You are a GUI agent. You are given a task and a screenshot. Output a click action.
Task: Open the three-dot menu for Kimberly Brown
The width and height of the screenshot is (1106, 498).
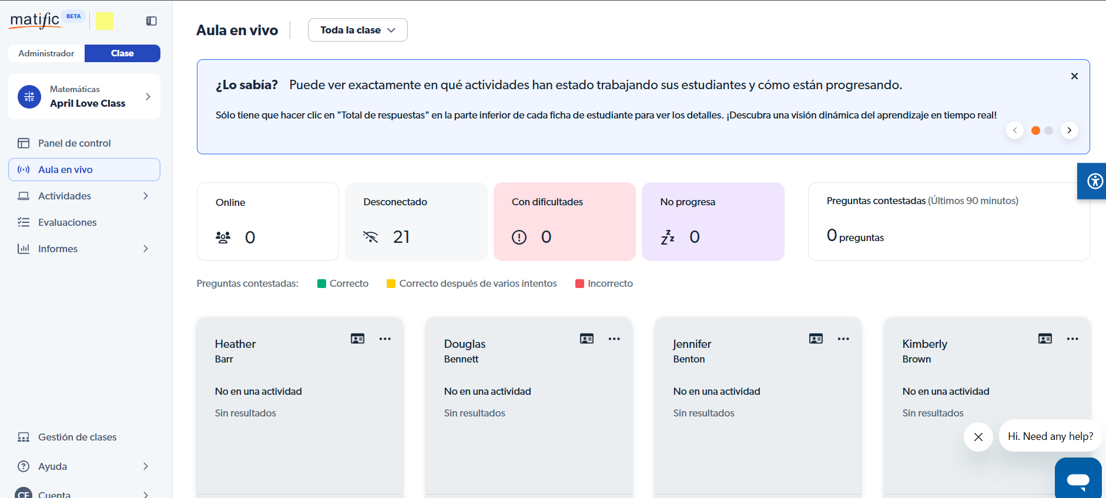(x=1072, y=338)
